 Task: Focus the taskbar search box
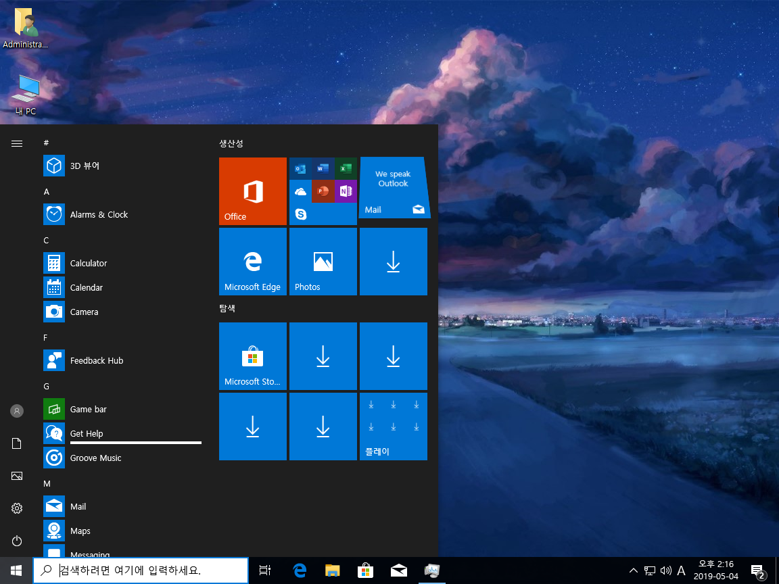[x=141, y=570]
